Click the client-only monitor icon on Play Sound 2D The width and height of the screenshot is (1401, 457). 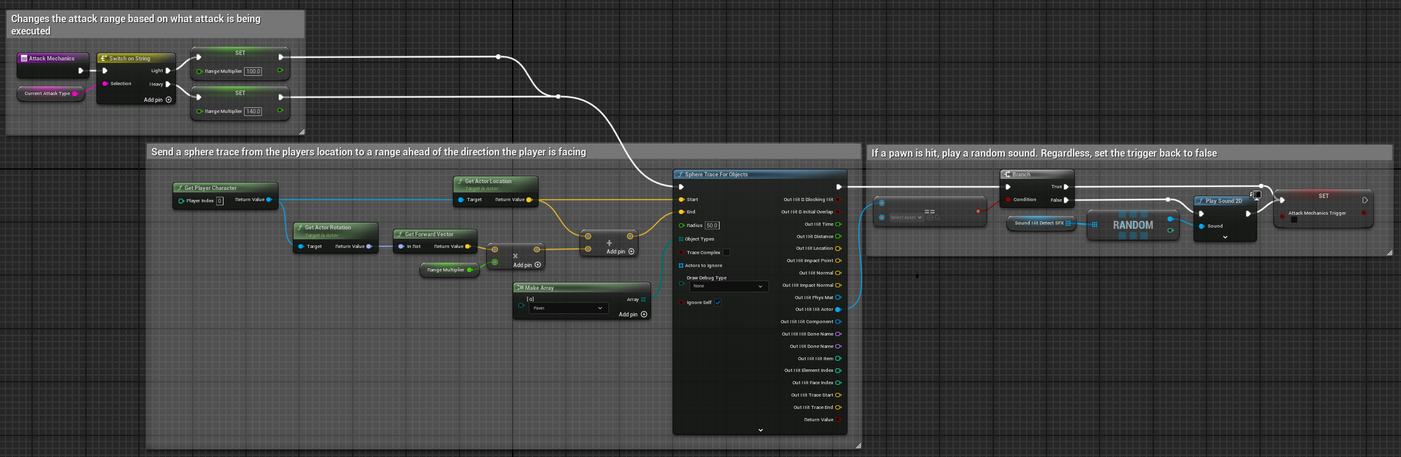(1256, 196)
